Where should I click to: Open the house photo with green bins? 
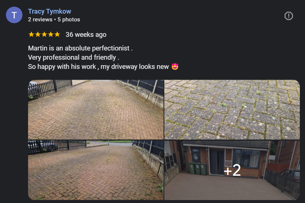[x=232, y=170]
